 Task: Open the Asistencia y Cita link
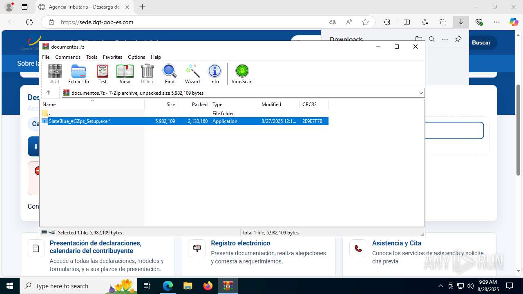pos(396,243)
